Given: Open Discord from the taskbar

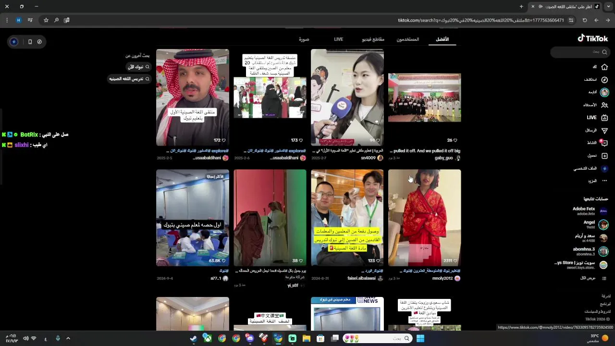Looking at the screenshot, I should pyautogui.click(x=250, y=338).
